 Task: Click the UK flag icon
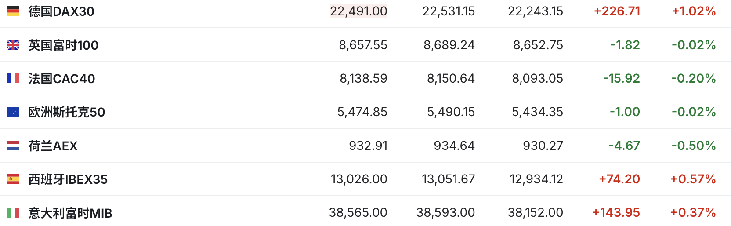point(13,45)
